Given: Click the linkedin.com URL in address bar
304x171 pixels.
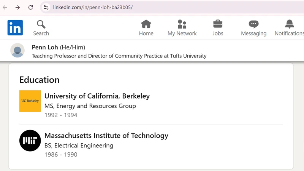Looking at the screenshot, I should (93, 7).
